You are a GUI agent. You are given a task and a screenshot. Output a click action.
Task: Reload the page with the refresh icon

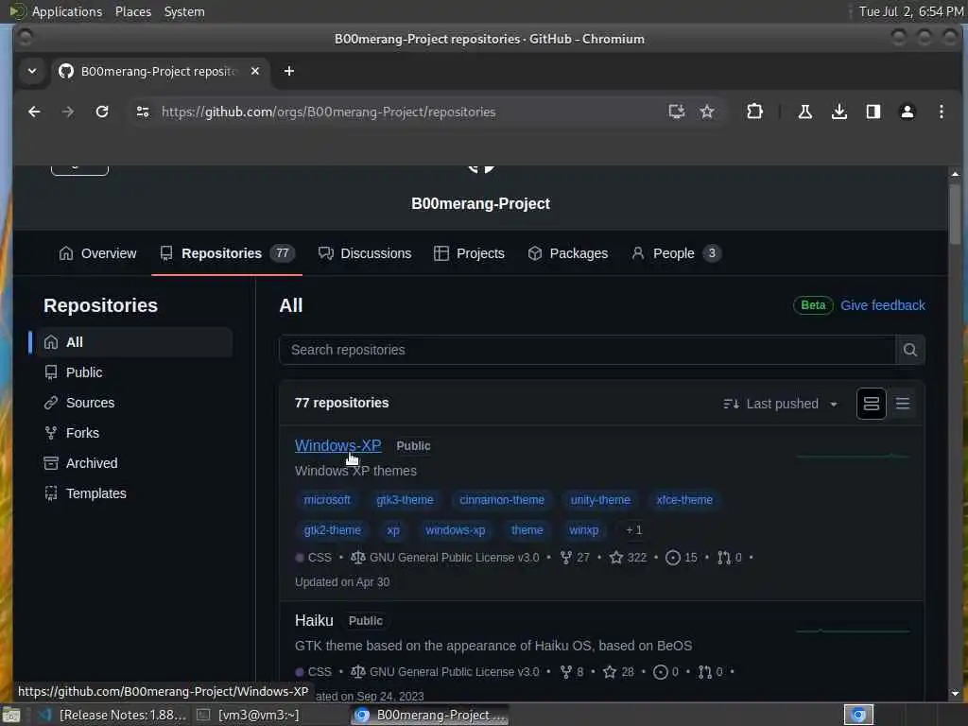pyautogui.click(x=102, y=112)
